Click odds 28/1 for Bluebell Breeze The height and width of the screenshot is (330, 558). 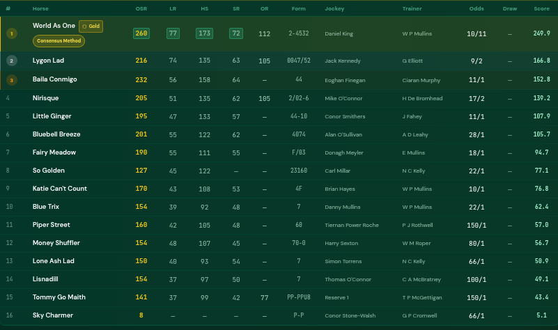click(476, 135)
